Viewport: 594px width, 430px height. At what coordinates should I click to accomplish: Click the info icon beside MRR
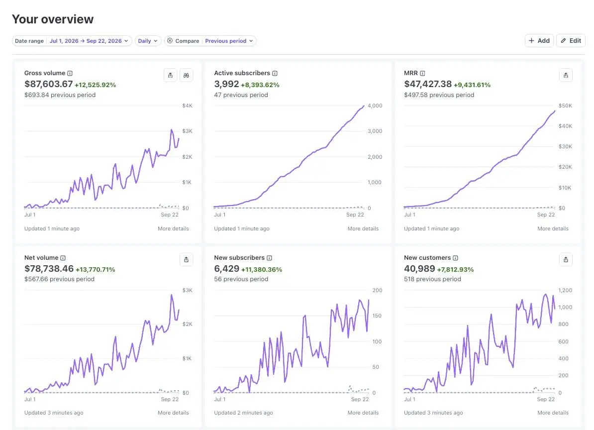tap(422, 73)
